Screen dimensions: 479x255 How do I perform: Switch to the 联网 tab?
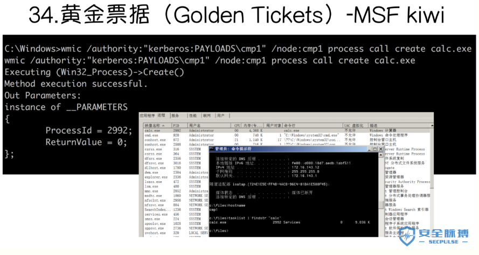tap(207, 115)
